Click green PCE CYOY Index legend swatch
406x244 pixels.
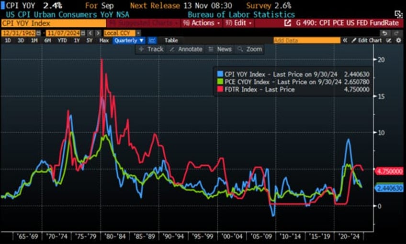(x=220, y=82)
